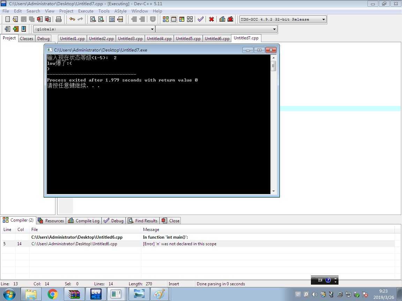
Task: Click the Profile Analysis chart icon
Action: point(222,19)
